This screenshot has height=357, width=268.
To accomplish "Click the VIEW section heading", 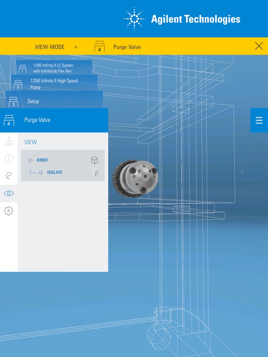I will click(30, 142).
